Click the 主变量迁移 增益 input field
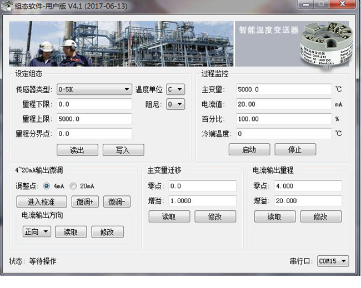Viewport: 361px width, 288px height. click(202, 201)
